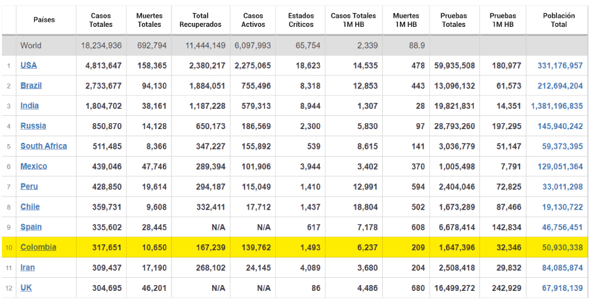Sort by Estados Críticos column header

[301, 20]
